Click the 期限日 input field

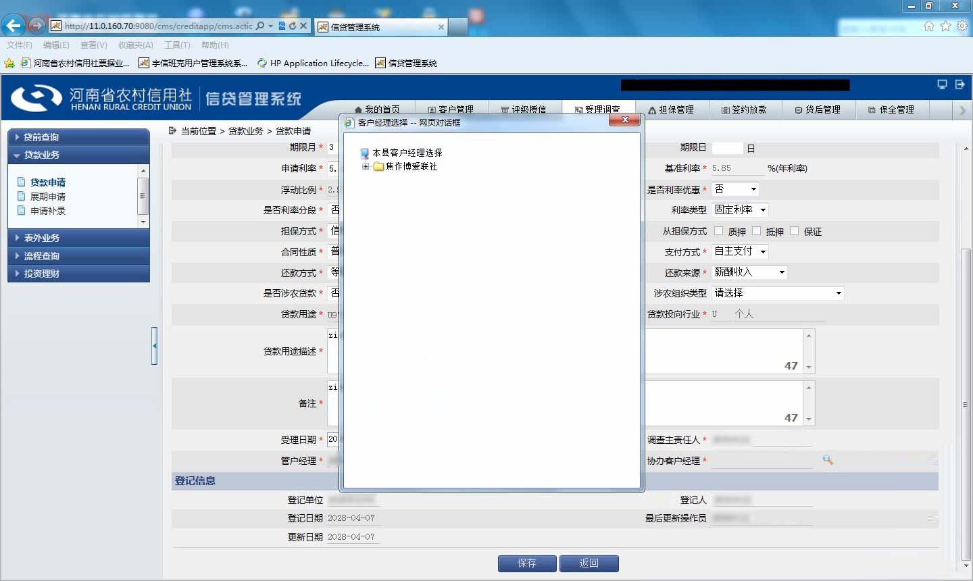pos(728,148)
